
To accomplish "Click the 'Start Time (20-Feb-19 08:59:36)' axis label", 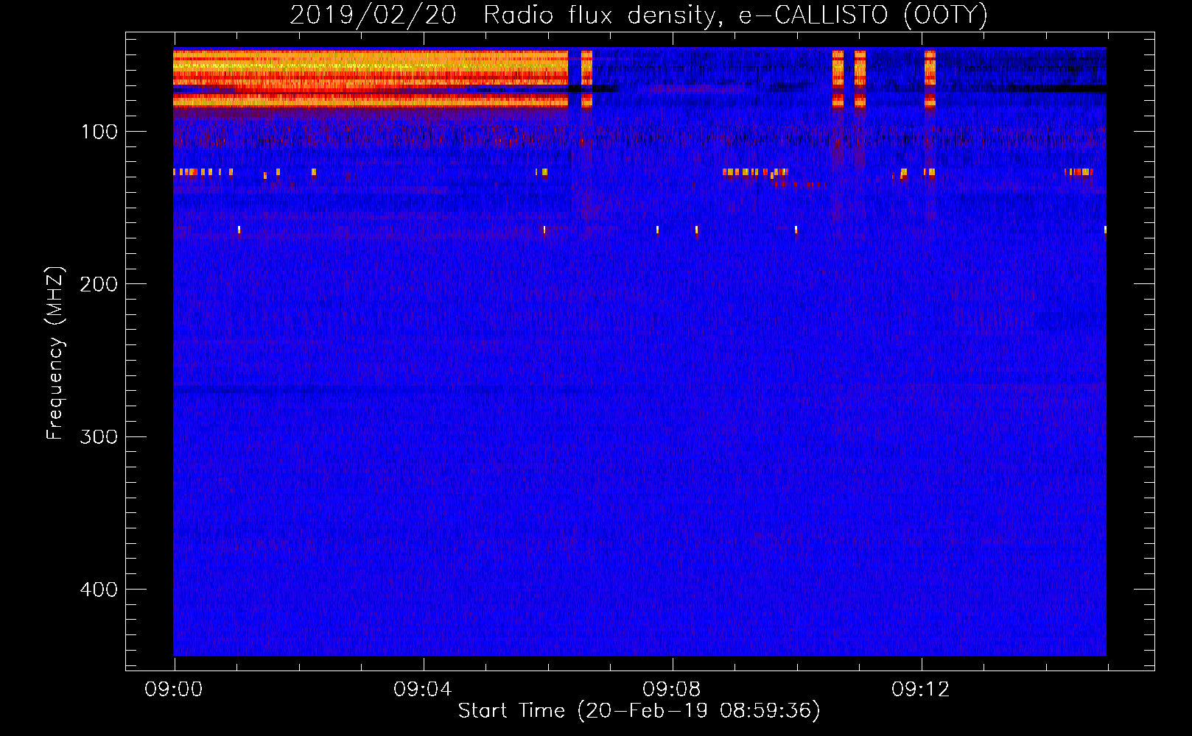I will (639, 711).
